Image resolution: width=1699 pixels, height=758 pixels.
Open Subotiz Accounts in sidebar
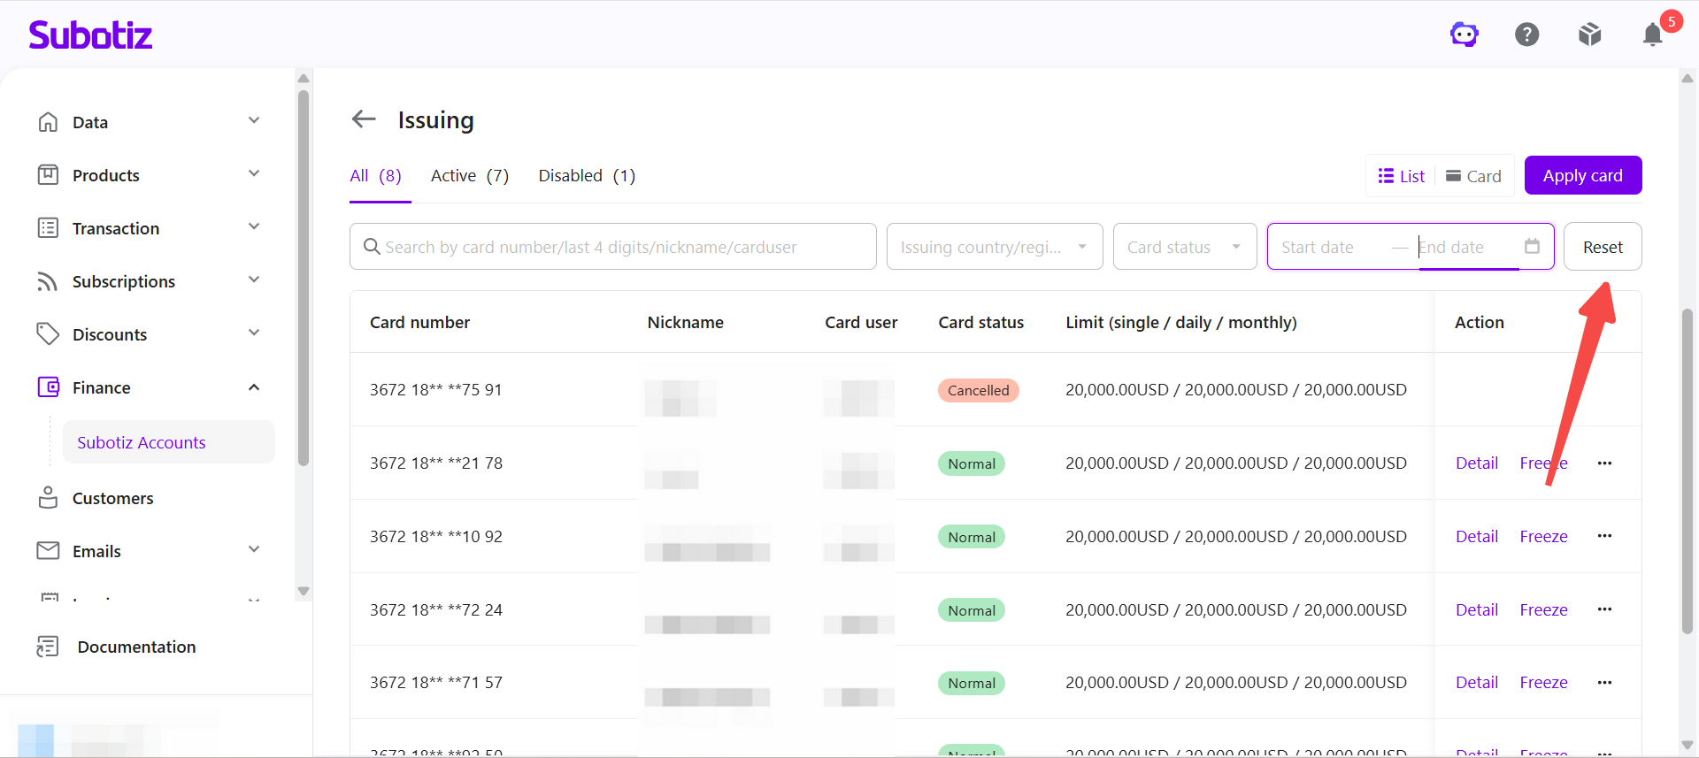click(168, 442)
